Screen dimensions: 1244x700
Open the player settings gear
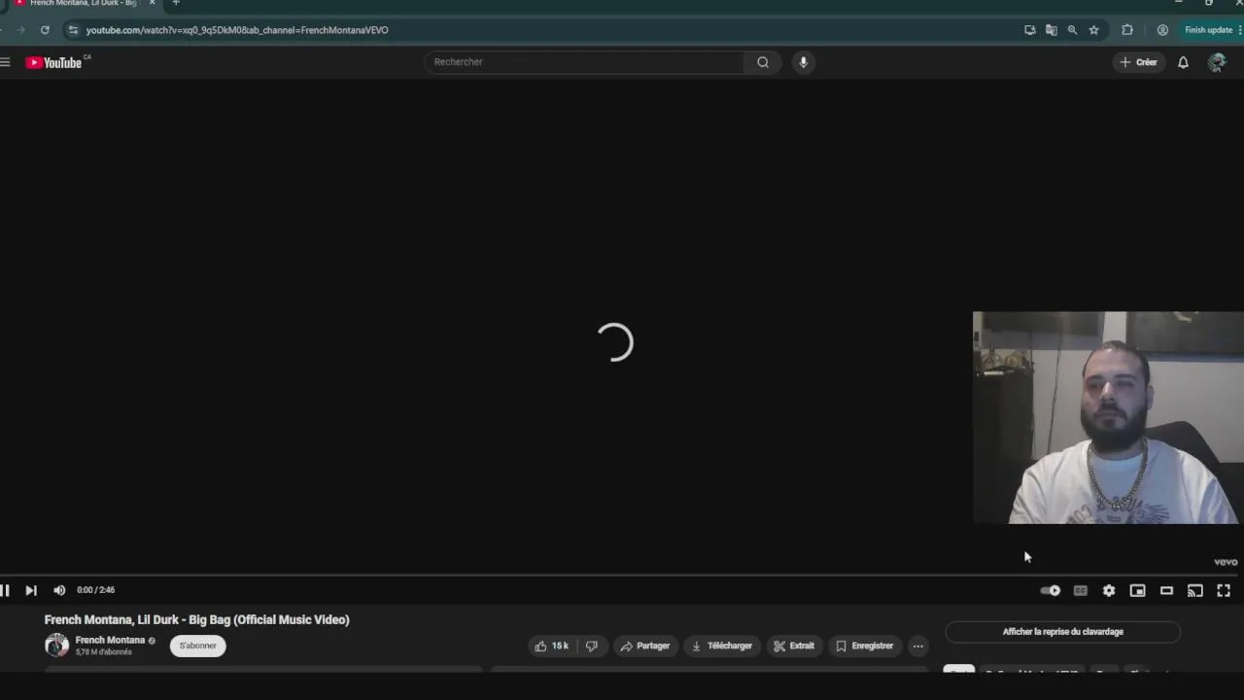coord(1109,590)
